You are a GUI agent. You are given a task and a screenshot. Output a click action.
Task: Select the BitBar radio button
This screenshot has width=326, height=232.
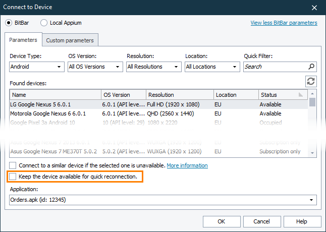pyautogui.click(x=9, y=23)
